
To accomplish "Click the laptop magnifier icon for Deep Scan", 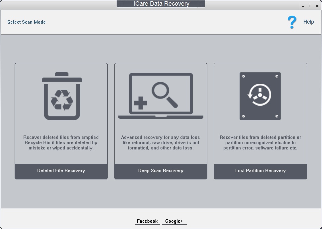I will (161, 95).
